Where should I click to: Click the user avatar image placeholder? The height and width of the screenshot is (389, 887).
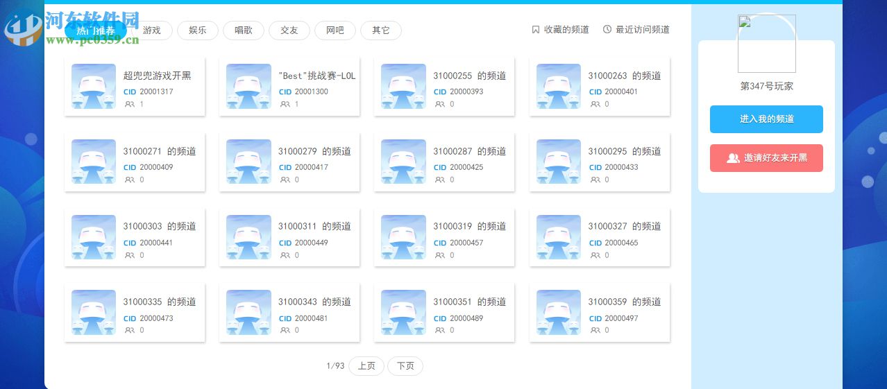[x=766, y=44]
